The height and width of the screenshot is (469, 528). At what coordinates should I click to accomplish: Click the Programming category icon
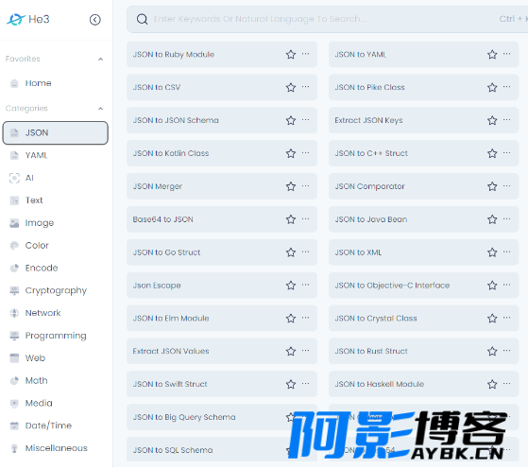pos(14,336)
